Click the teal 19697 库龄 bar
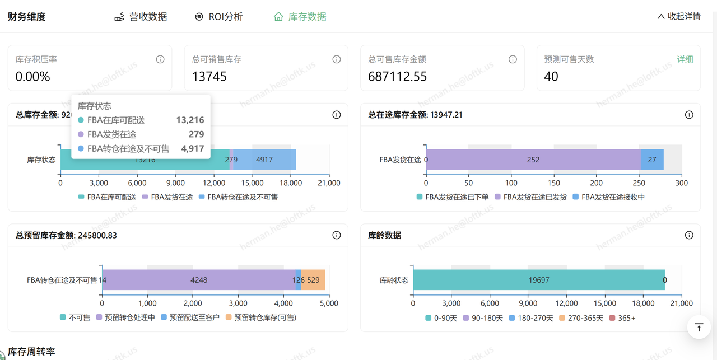The width and height of the screenshot is (717, 360). click(x=538, y=280)
